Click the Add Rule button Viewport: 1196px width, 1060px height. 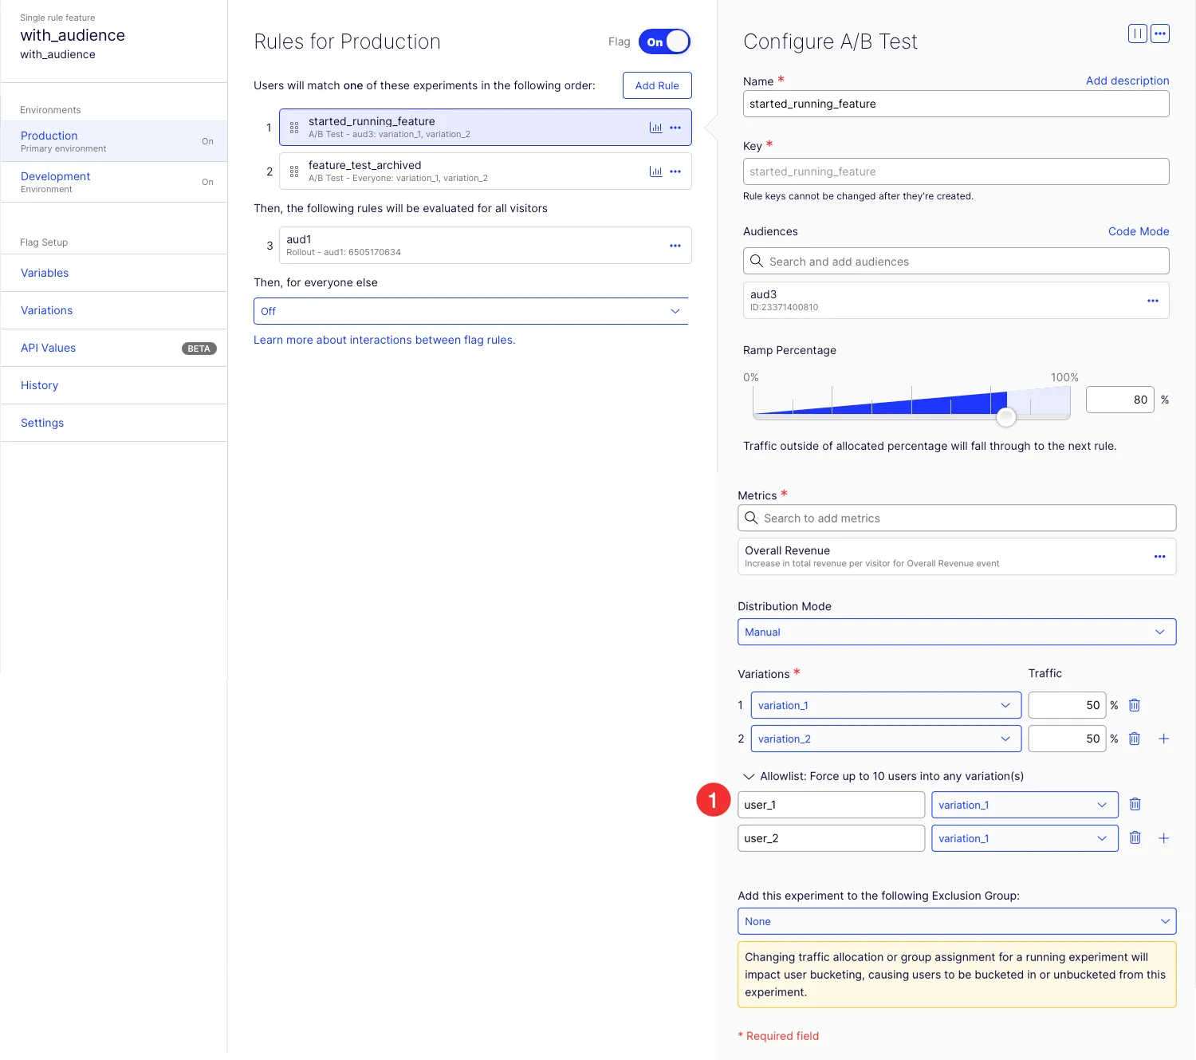click(657, 85)
